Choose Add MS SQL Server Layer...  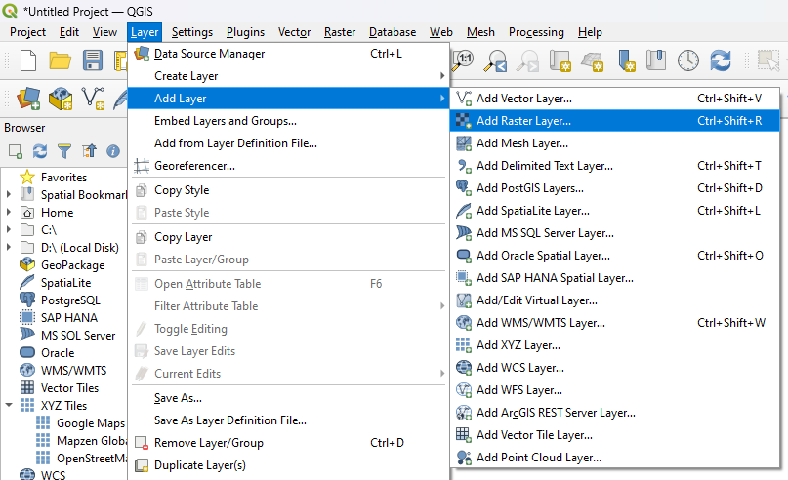pyautogui.click(x=614, y=233)
